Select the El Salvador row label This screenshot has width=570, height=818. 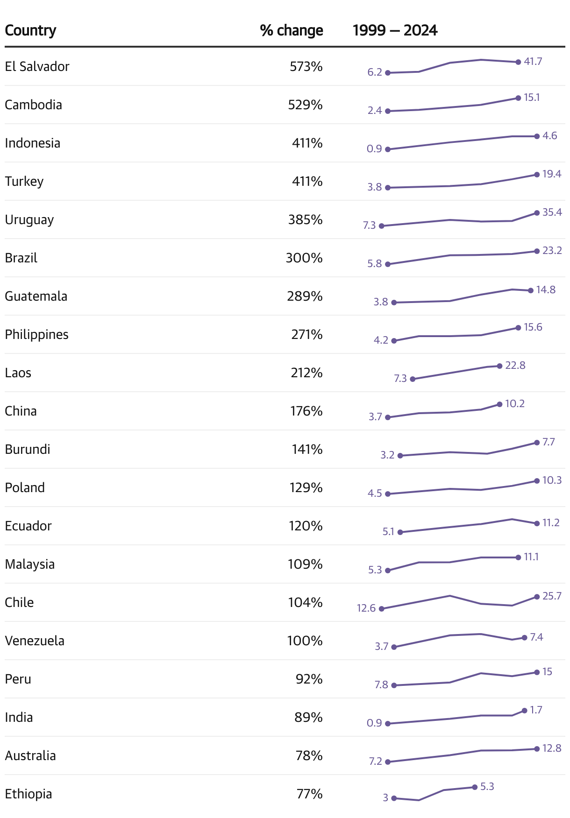[x=37, y=66]
